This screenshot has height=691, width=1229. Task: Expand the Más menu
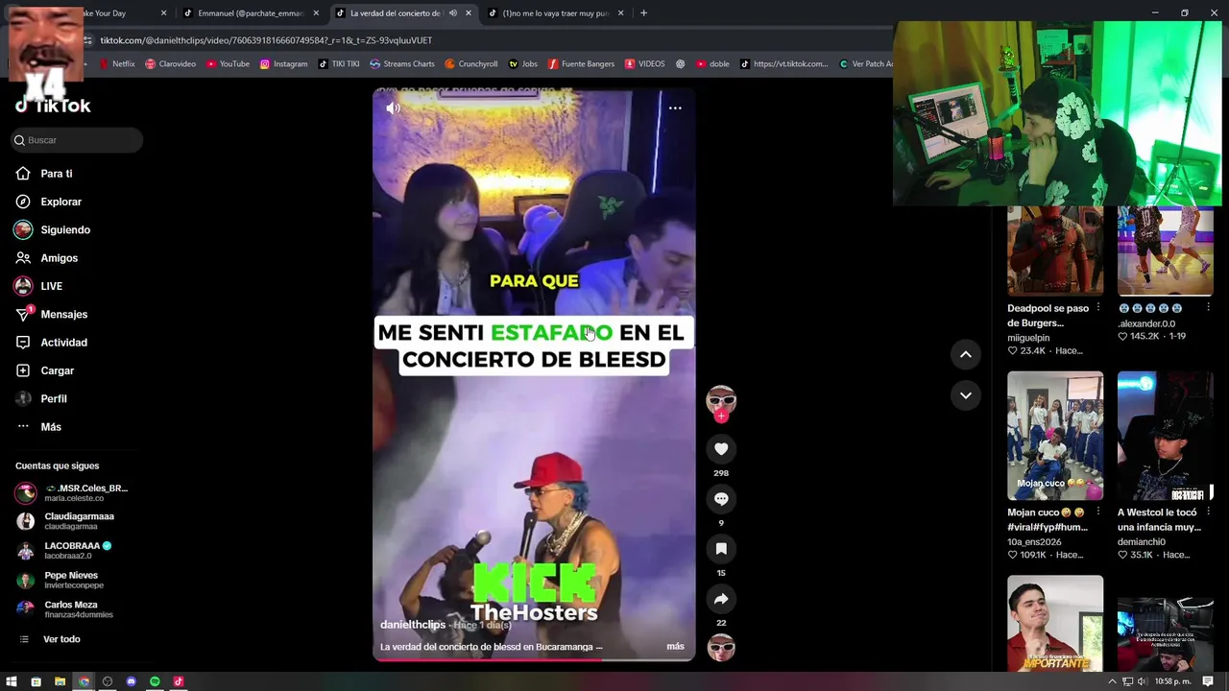point(51,427)
